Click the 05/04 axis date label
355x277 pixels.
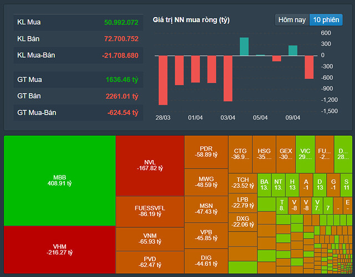[260, 117]
